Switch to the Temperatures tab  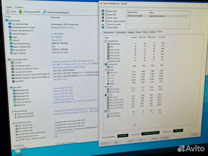[109, 32]
